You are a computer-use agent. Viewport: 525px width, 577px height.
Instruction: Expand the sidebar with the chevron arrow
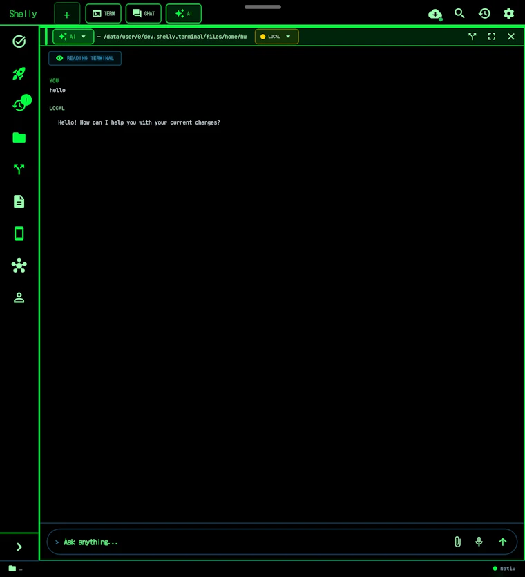(19, 547)
